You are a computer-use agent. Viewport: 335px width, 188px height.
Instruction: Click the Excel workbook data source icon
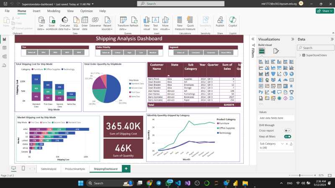(52, 21)
